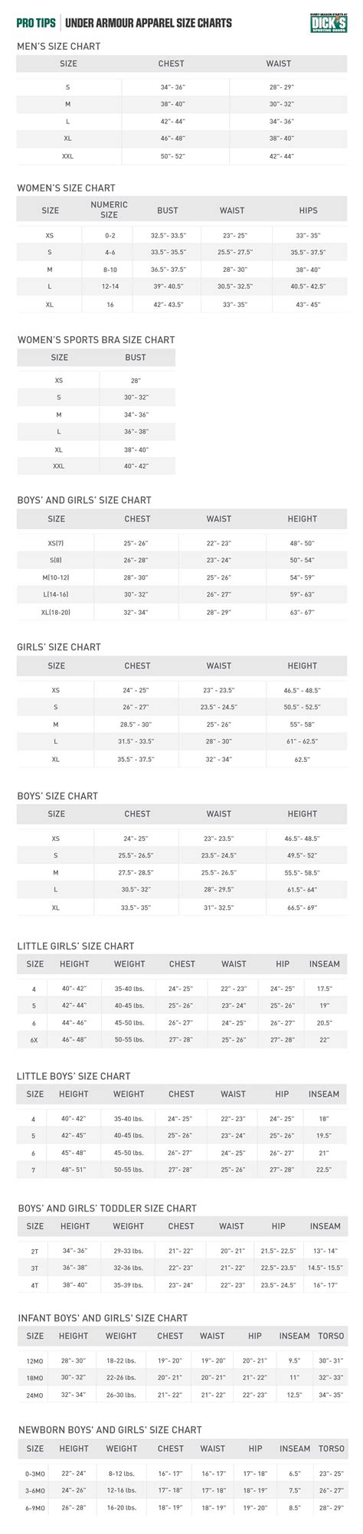Image resolution: width=363 pixels, height=1534 pixels.
Task: Select the TORSO header in infant size chart
Action: (x=331, y=1336)
